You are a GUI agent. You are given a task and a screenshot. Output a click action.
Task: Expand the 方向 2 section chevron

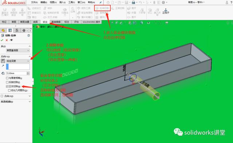pyautogui.click(x=29, y=96)
